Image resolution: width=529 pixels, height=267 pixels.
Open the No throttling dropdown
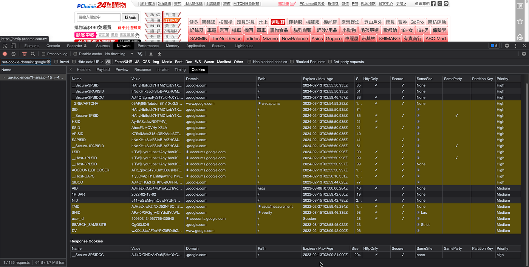[119, 54]
